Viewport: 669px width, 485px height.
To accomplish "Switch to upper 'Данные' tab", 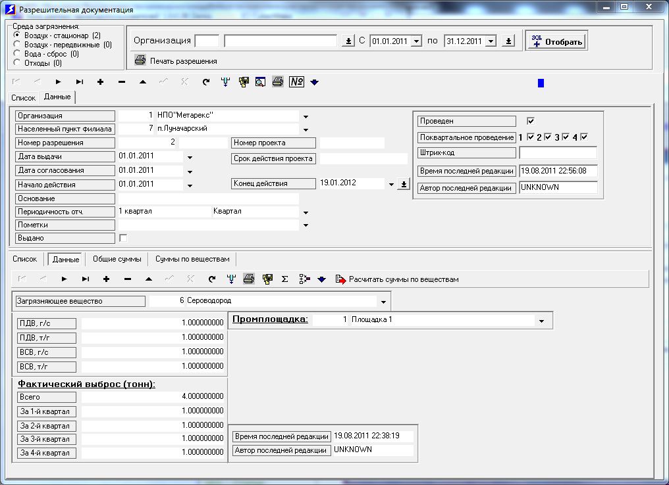I will (57, 97).
